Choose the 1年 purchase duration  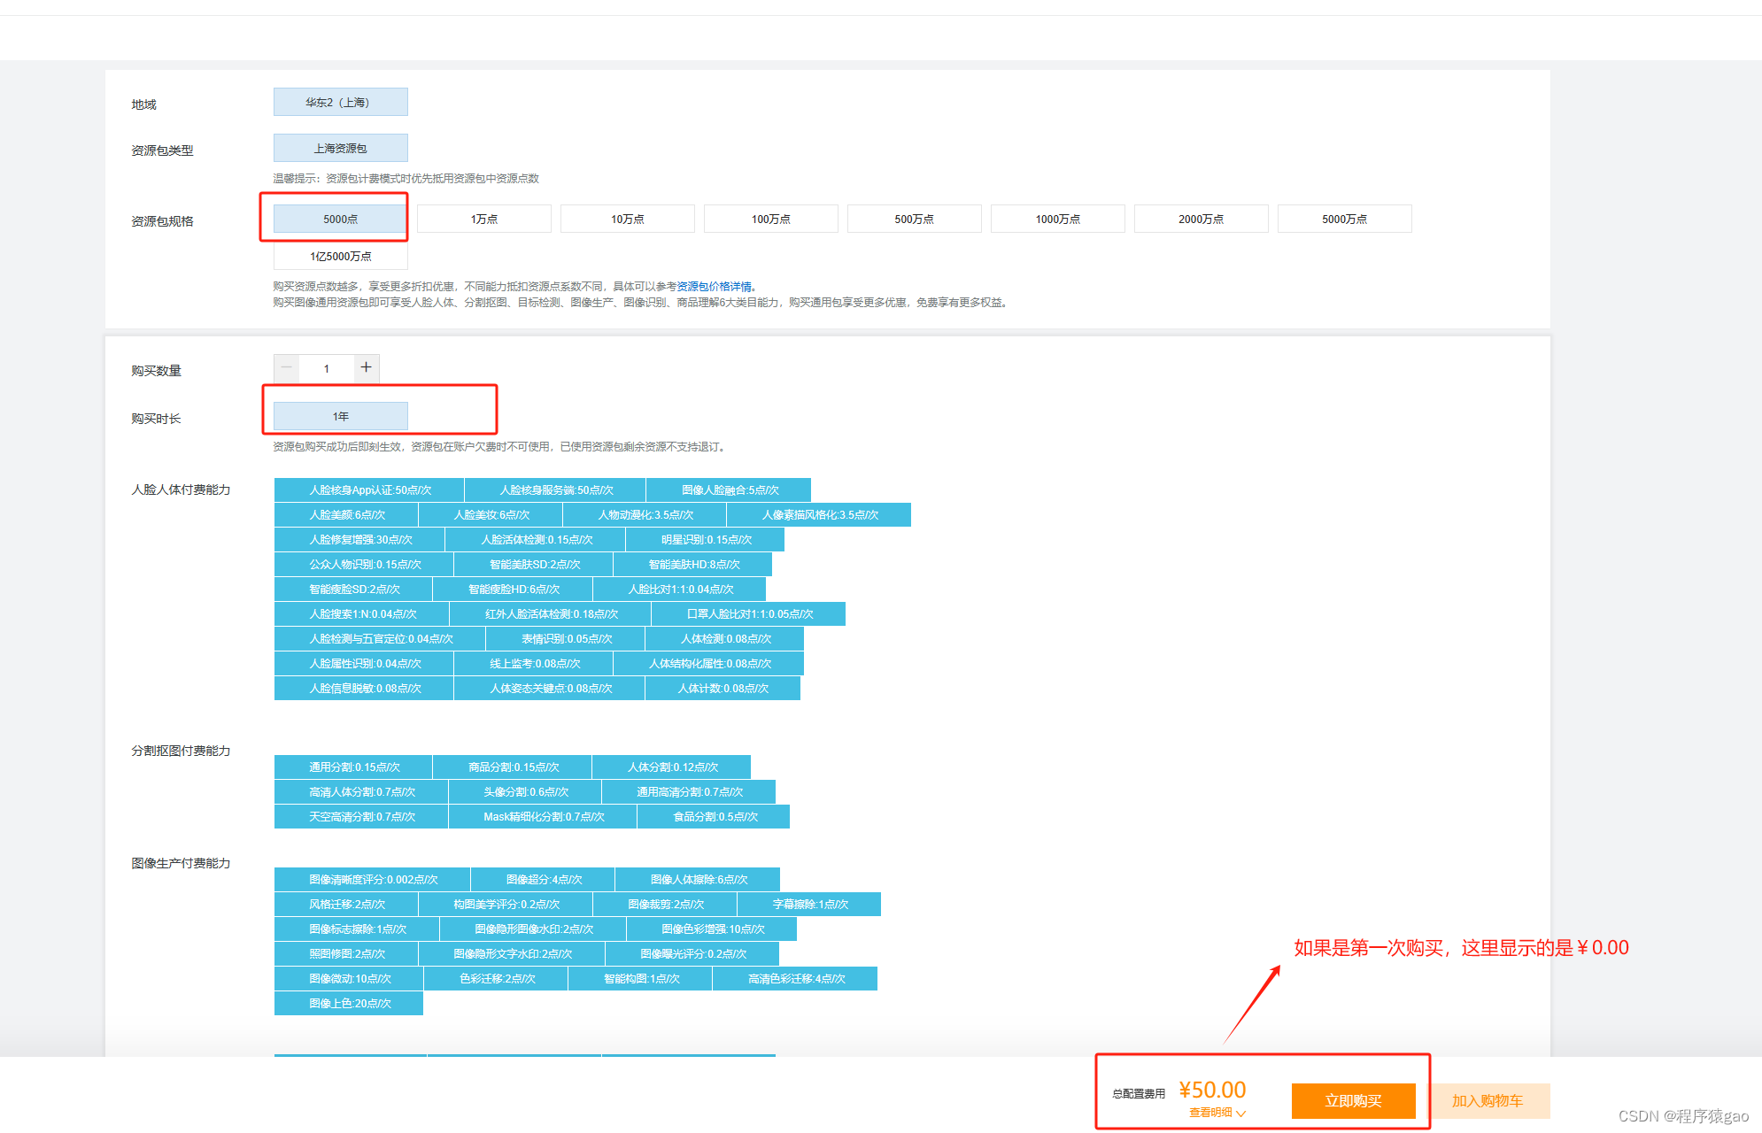click(340, 416)
